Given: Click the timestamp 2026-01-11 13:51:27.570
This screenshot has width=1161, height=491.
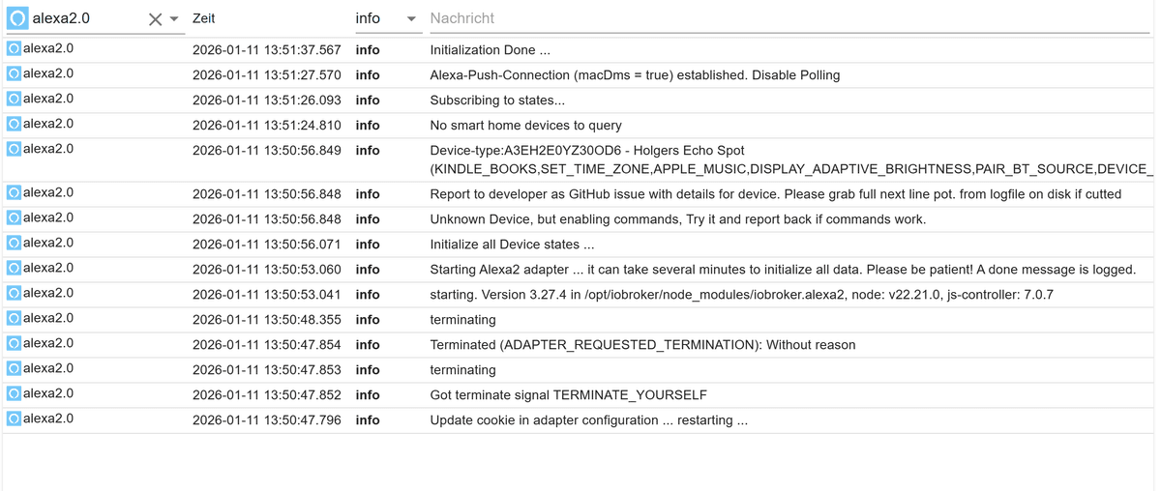Looking at the screenshot, I should [266, 75].
